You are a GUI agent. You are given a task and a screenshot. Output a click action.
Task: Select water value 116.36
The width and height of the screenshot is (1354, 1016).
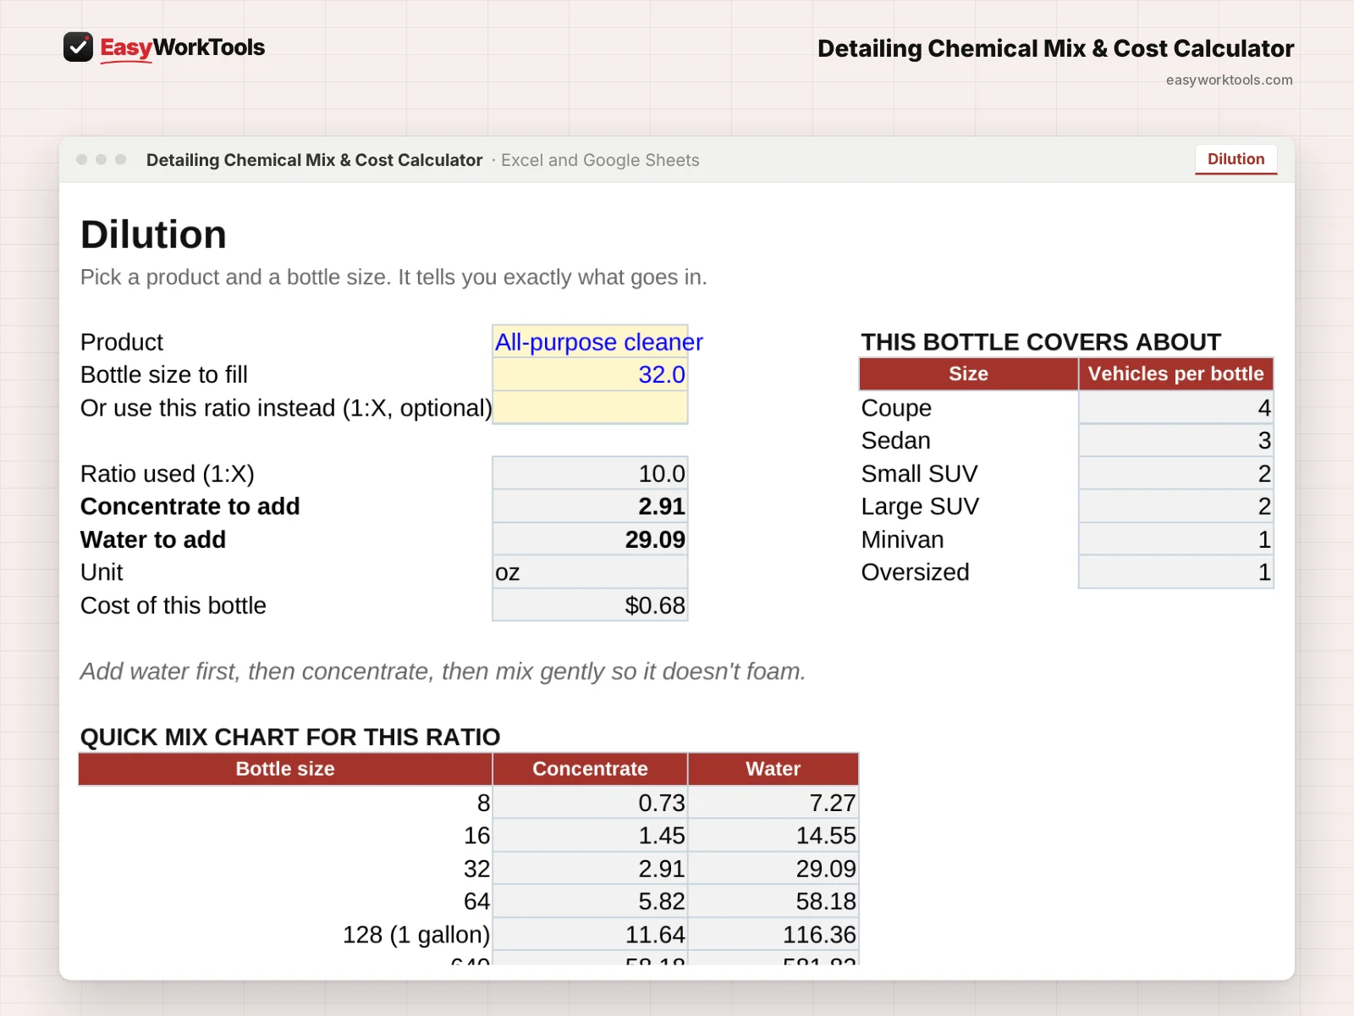tap(773, 935)
